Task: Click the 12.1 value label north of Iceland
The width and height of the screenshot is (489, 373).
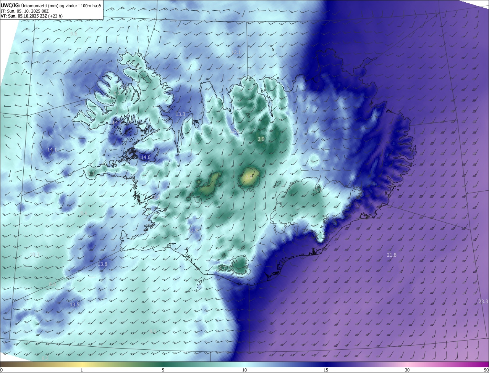Action: click(x=236, y=52)
